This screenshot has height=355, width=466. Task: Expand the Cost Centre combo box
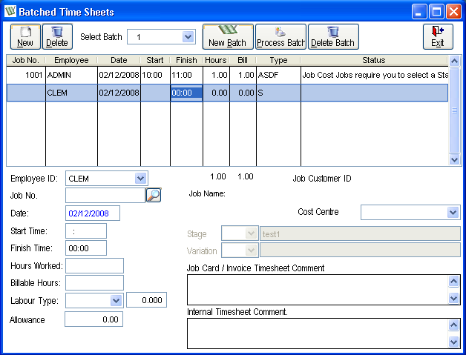[453, 213]
